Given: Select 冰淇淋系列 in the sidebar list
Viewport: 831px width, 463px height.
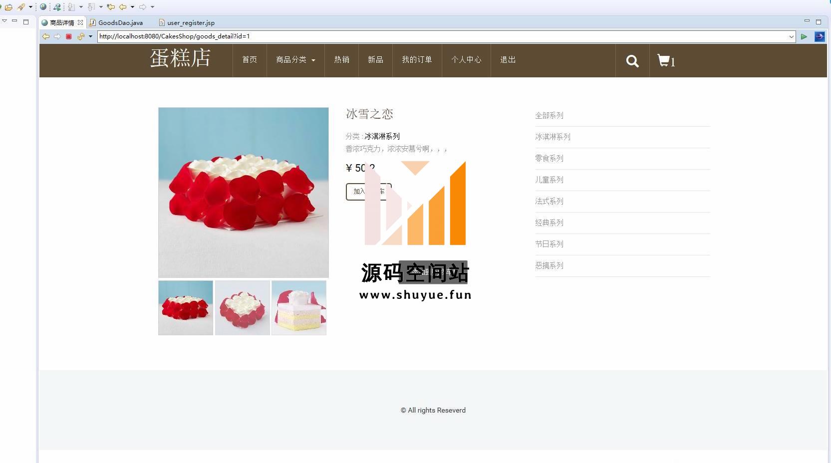Looking at the screenshot, I should click(553, 137).
